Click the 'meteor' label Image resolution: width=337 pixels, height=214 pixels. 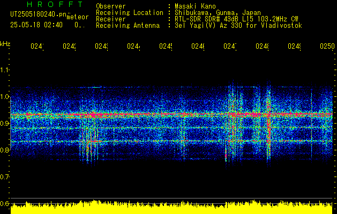[x=78, y=17]
